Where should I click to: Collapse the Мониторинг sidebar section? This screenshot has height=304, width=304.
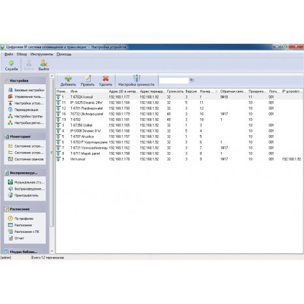point(25,136)
